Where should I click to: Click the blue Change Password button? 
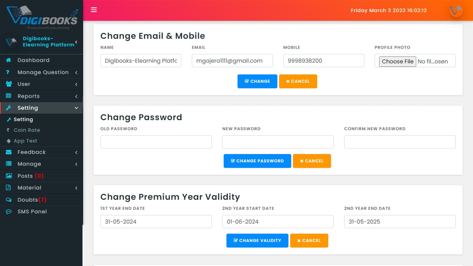pos(257,161)
